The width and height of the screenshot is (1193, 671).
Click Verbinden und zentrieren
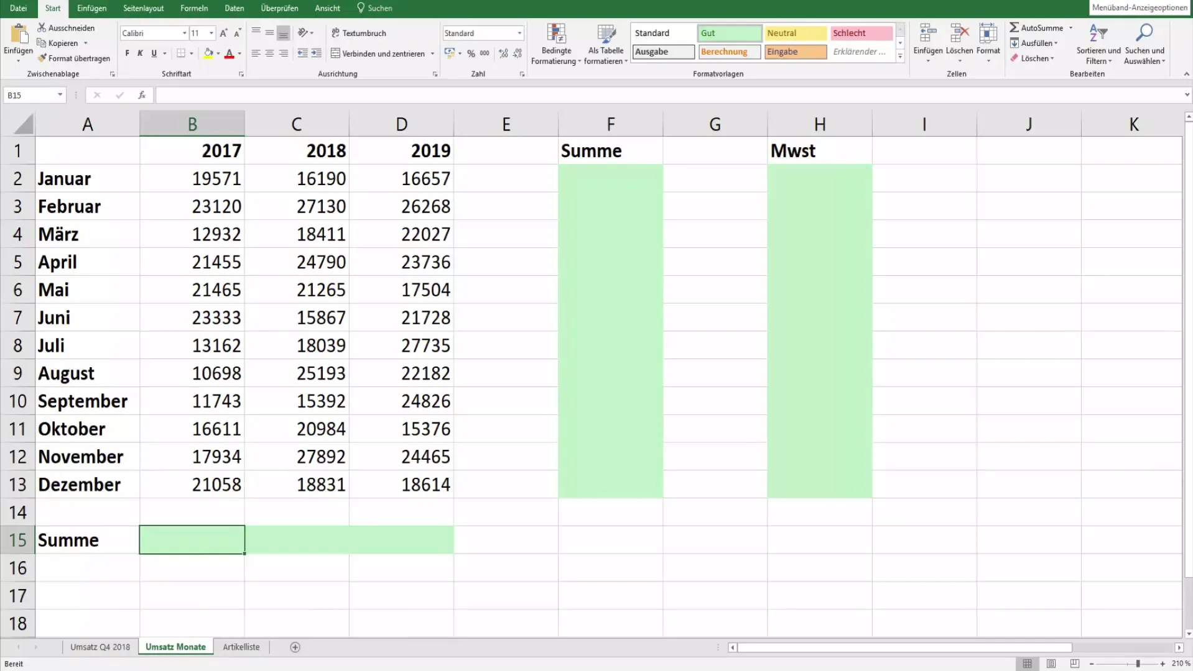(x=378, y=53)
